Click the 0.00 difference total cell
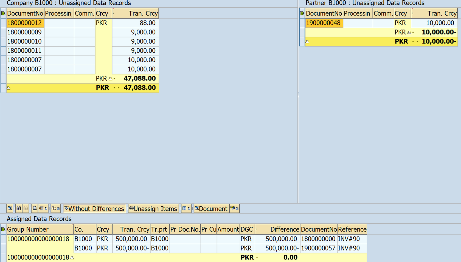 pos(277,258)
